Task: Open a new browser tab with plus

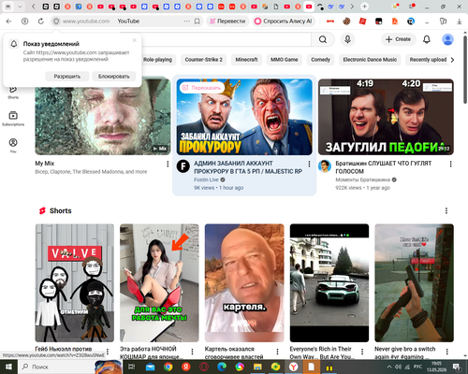Action: click(364, 7)
